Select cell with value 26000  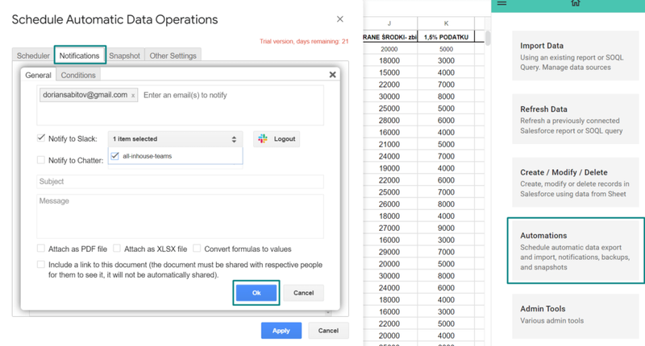[389, 204]
